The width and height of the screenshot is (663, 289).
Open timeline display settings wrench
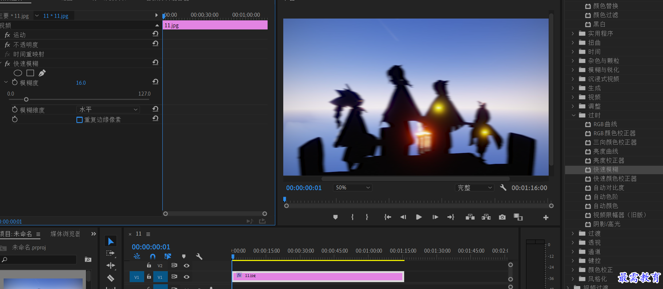click(x=199, y=256)
